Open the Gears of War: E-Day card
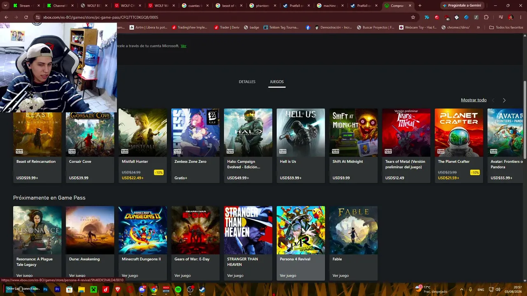The image size is (527, 296). click(195, 243)
